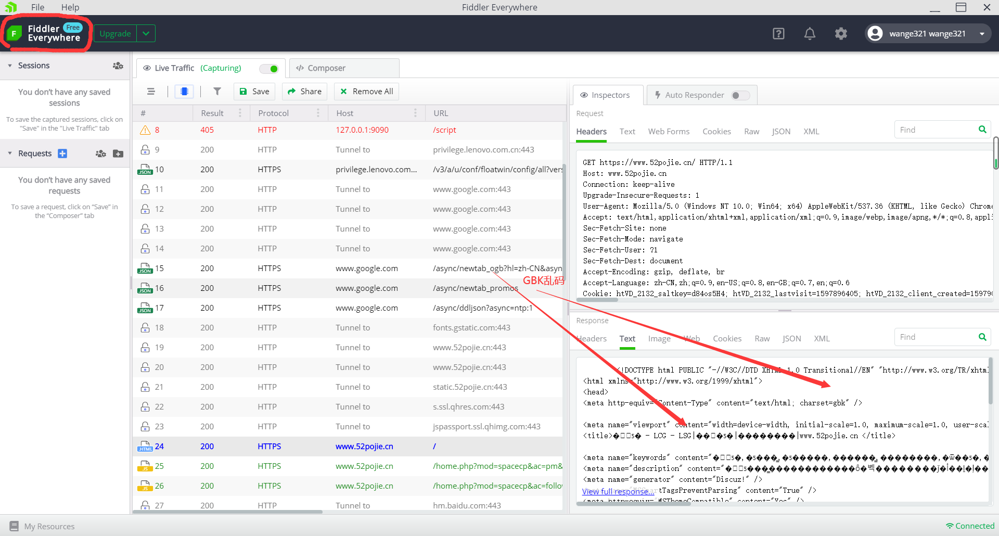Click the lock icon of session 9

pos(145,150)
